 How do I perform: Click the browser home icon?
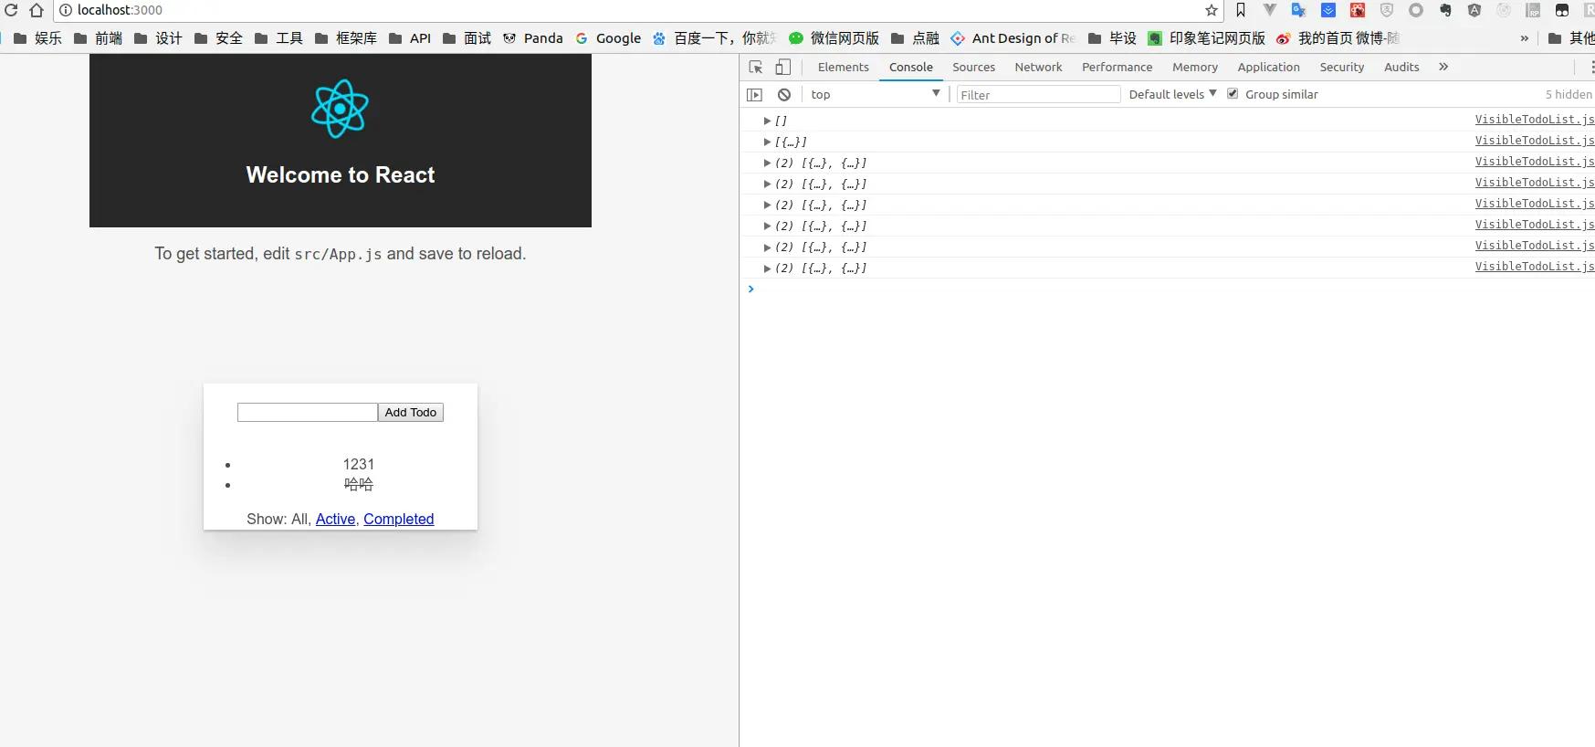click(x=37, y=10)
